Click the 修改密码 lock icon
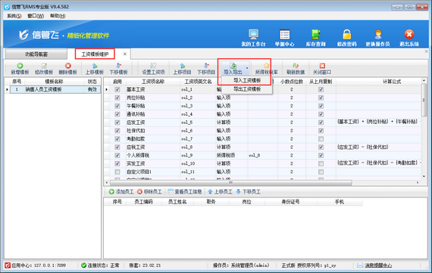 point(347,35)
